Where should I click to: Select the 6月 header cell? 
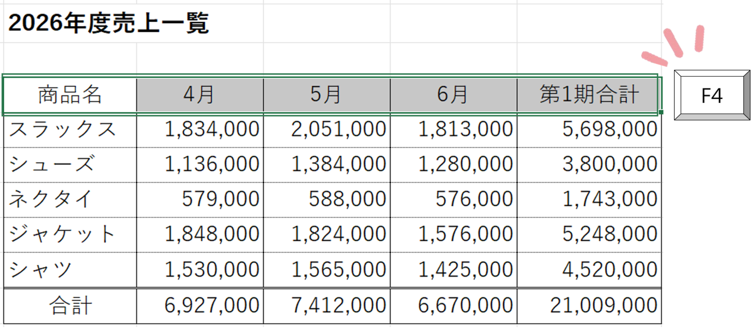point(453,95)
